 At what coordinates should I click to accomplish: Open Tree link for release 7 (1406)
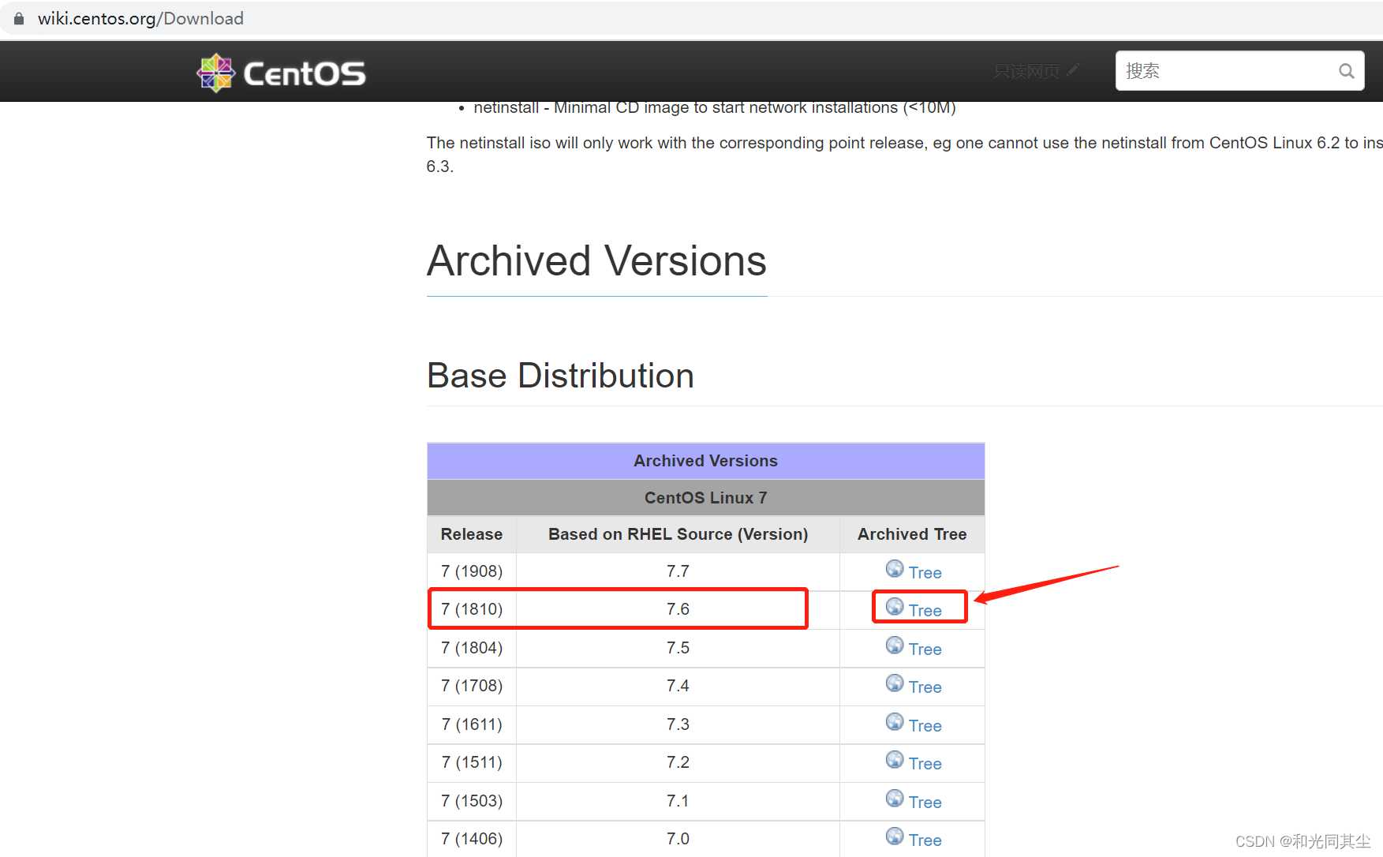pos(925,840)
